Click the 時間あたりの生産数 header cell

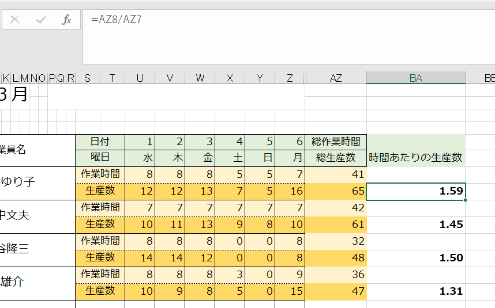pyautogui.click(x=415, y=157)
